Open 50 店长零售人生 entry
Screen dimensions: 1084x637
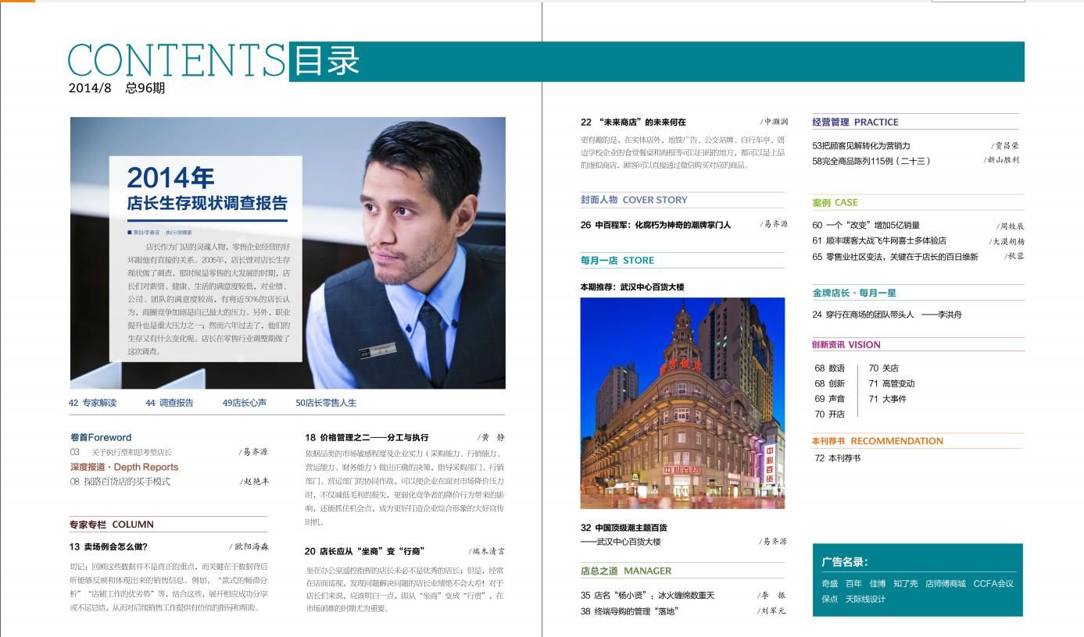(x=326, y=403)
